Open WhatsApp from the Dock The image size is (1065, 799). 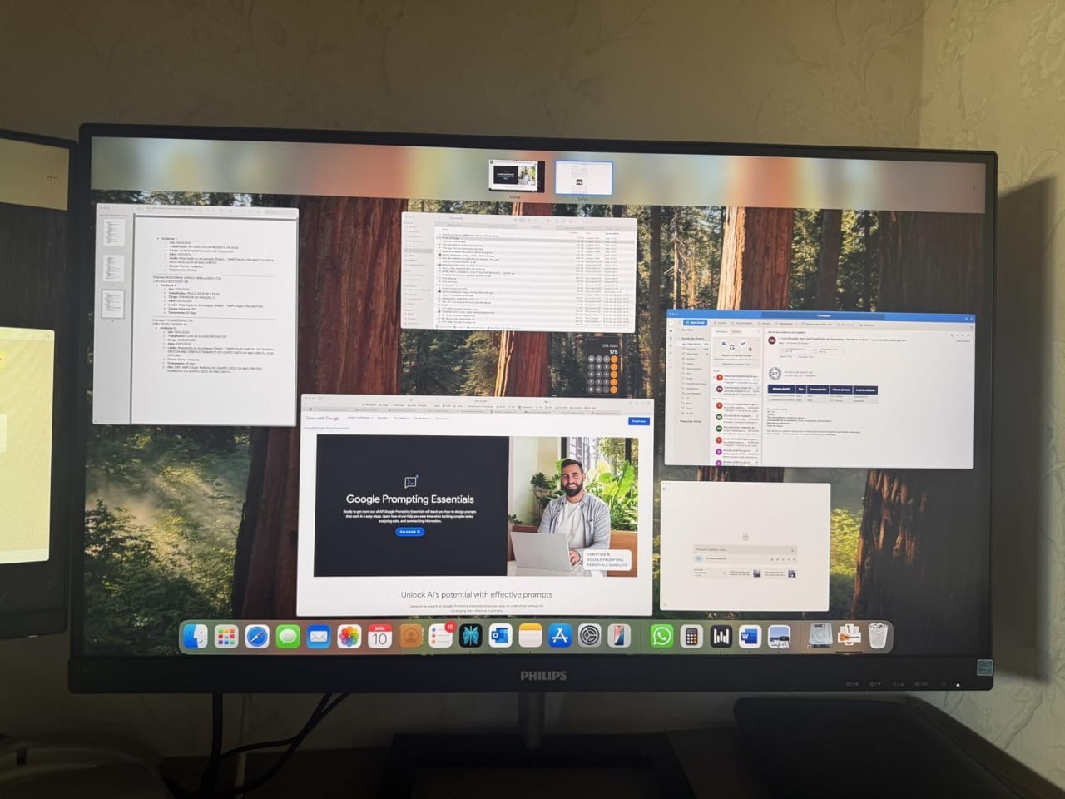point(661,637)
